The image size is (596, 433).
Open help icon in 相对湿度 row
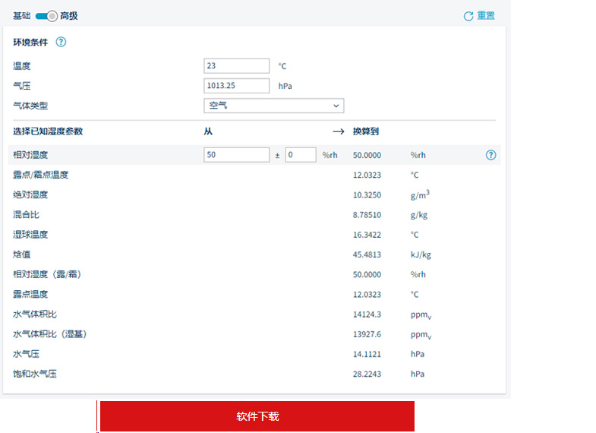click(490, 155)
